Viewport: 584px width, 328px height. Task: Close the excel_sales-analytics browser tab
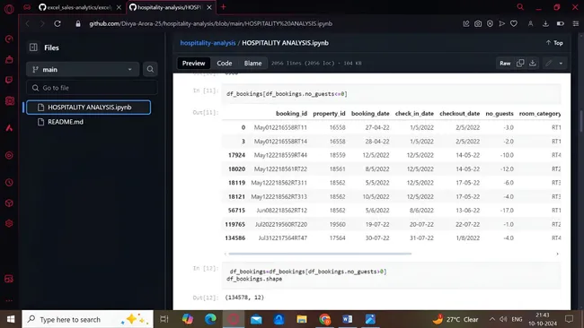point(119,7)
